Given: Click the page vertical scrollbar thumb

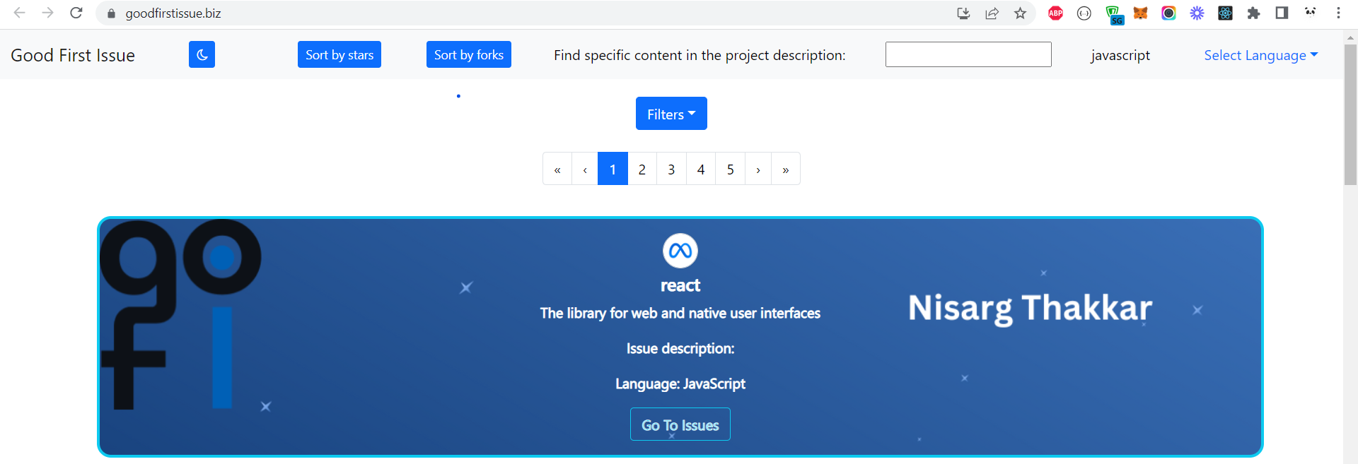Looking at the screenshot, I should [1350, 114].
